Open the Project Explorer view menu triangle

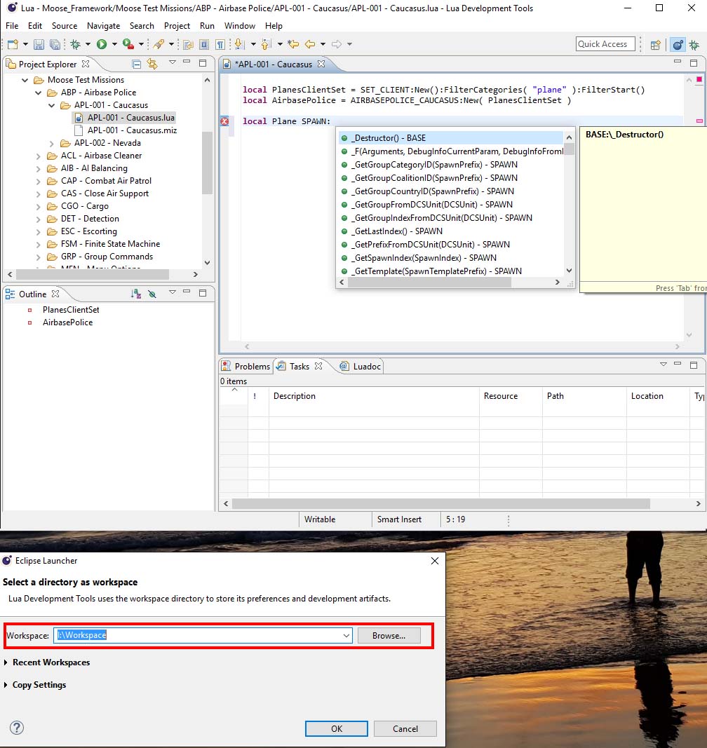pos(173,62)
